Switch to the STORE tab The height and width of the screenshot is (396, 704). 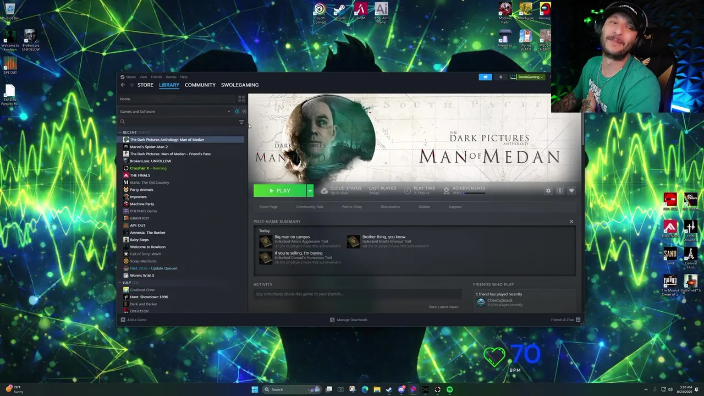145,85
